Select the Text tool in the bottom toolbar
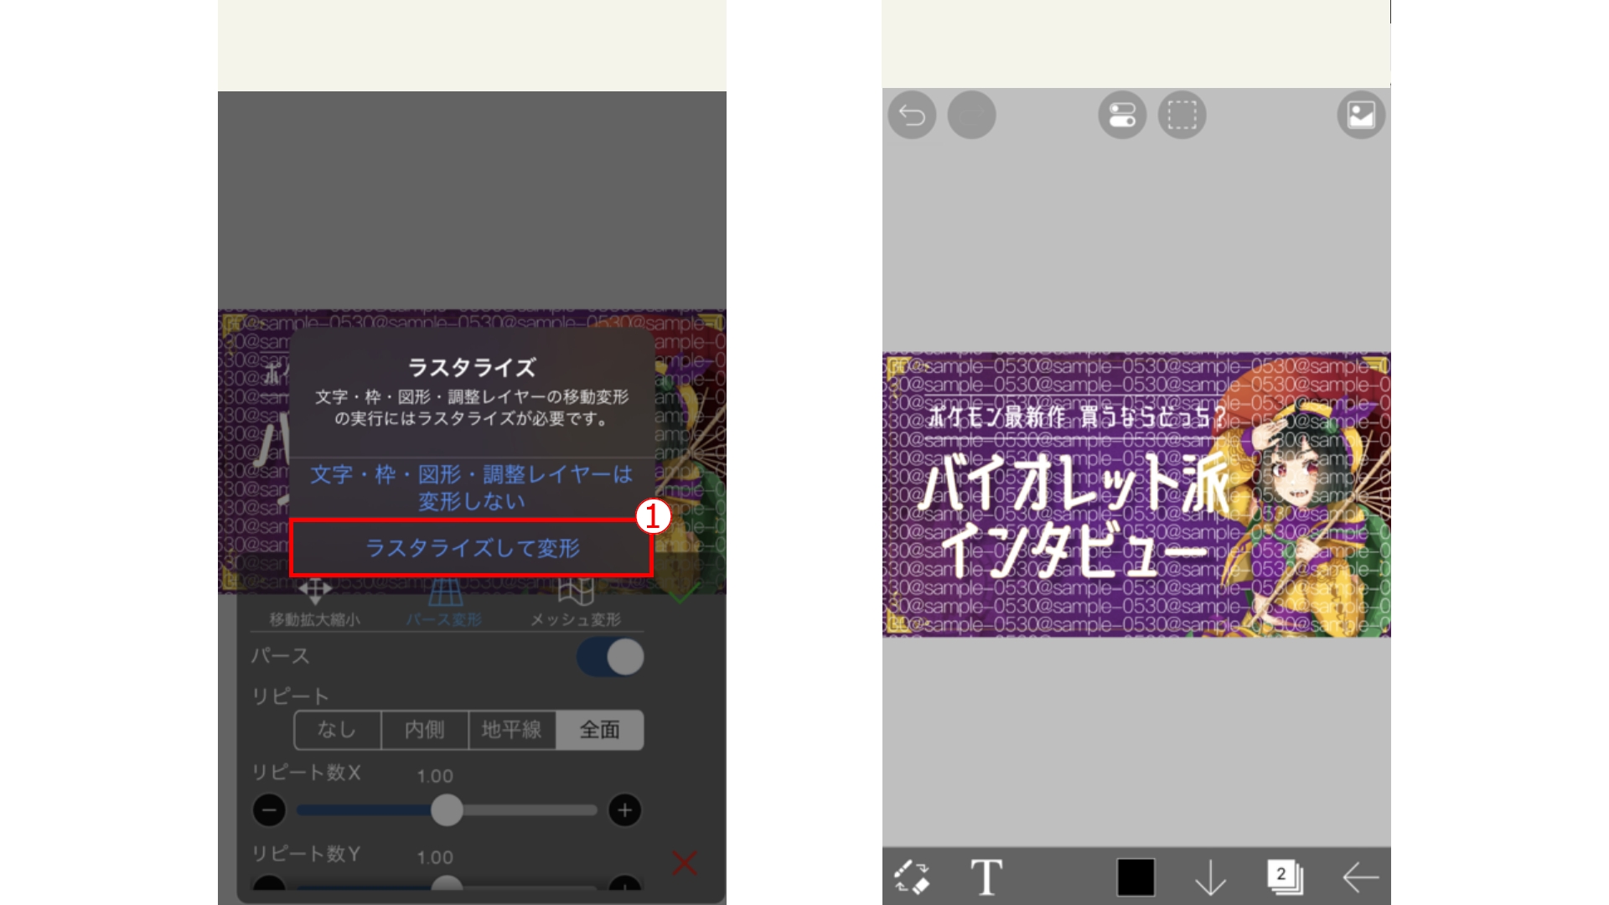The image size is (1609, 905). (x=986, y=877)
